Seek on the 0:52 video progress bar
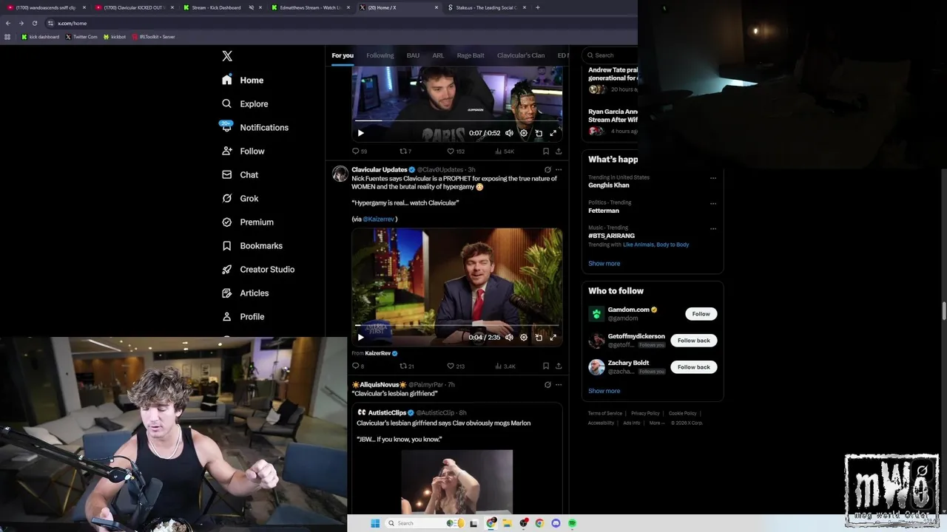 pyautogui.click(x=456, y=120)
